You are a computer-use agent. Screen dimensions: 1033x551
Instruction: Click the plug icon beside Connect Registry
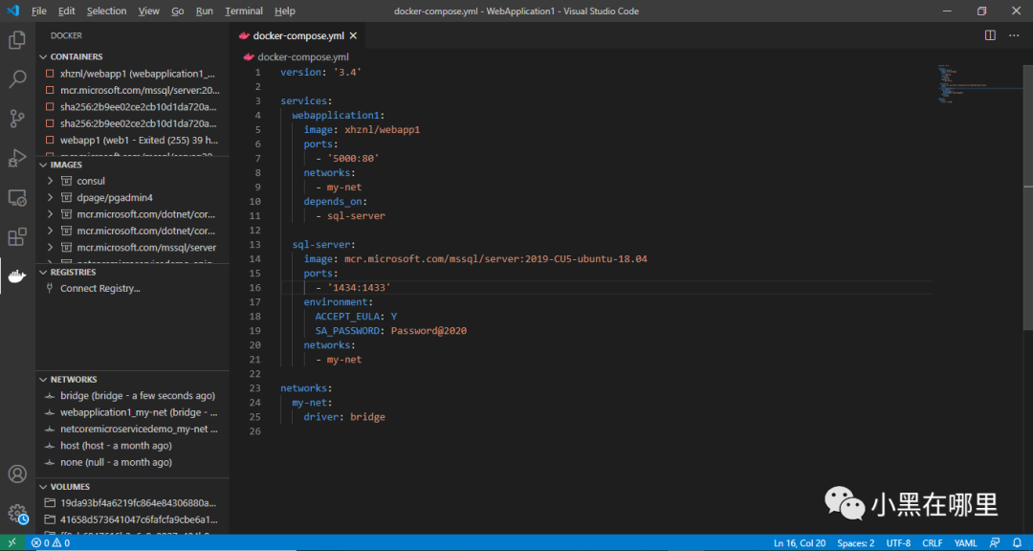pyautogui.click(x=50, y=288)
